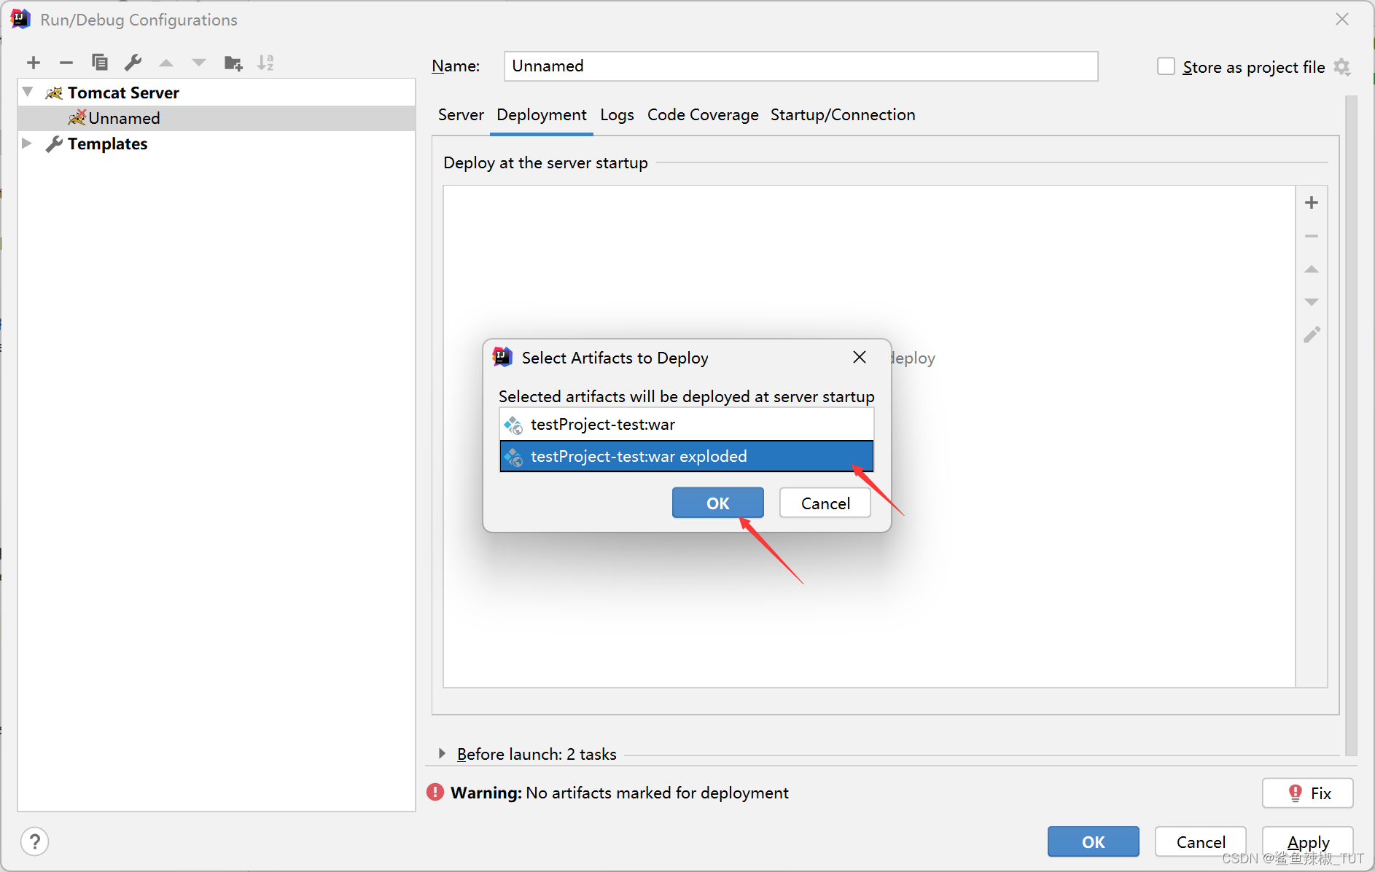Click Cancel in Run/Debug Configurations window

1201,842
